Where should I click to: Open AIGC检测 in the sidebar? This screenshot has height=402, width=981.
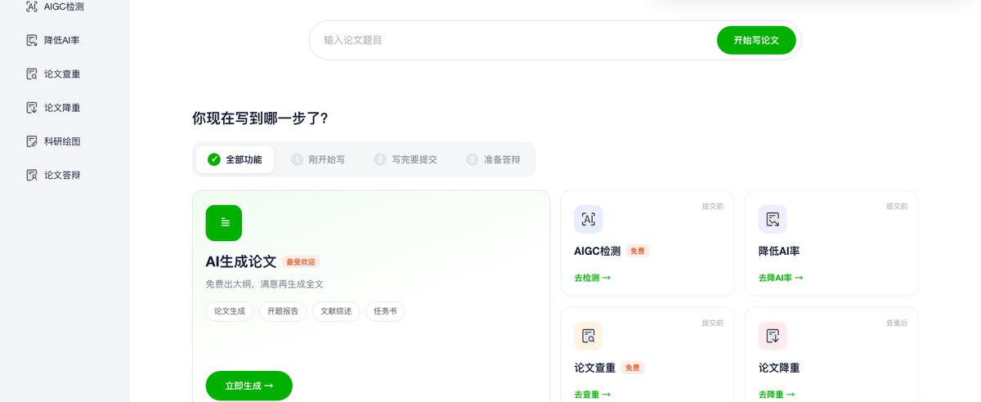[x=64, y=7]
